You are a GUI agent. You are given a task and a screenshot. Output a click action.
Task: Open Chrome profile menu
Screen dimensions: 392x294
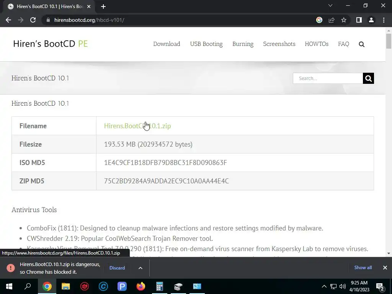tap(371, 20)
